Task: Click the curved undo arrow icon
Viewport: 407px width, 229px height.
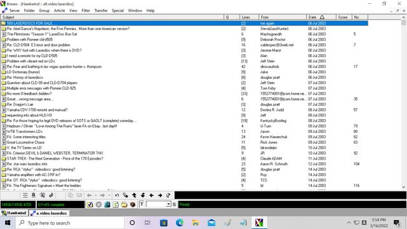Action: point(117,195)
